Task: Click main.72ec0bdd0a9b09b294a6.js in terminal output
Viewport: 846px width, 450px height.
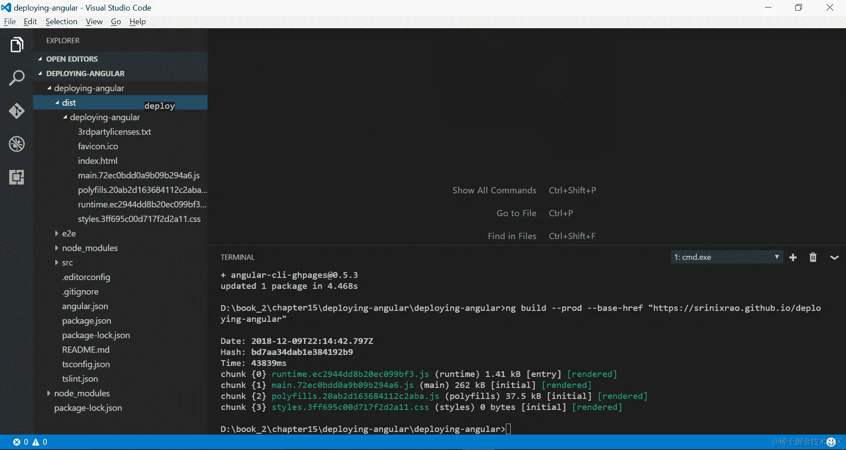Action: tap(343, 385)
